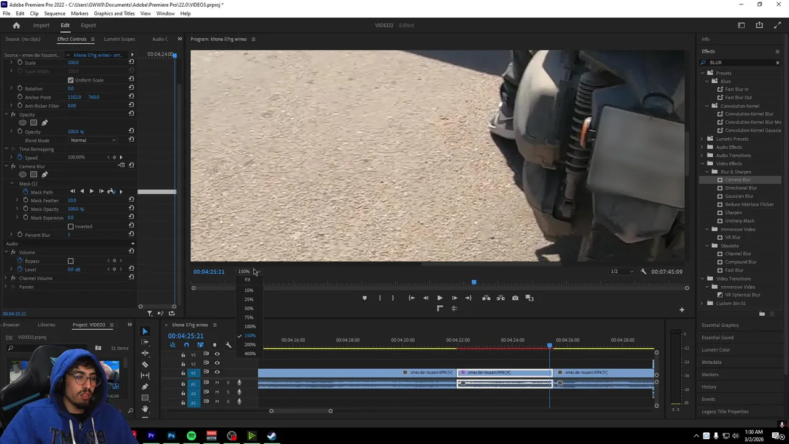Hide track V1 with its eye icon
The height and width of the screenshot is (444, 789).
pyautogui.click(x=217, y=372)
